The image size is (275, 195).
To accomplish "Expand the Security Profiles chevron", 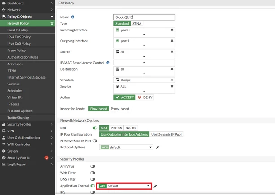I will click(x=52, y=124).
